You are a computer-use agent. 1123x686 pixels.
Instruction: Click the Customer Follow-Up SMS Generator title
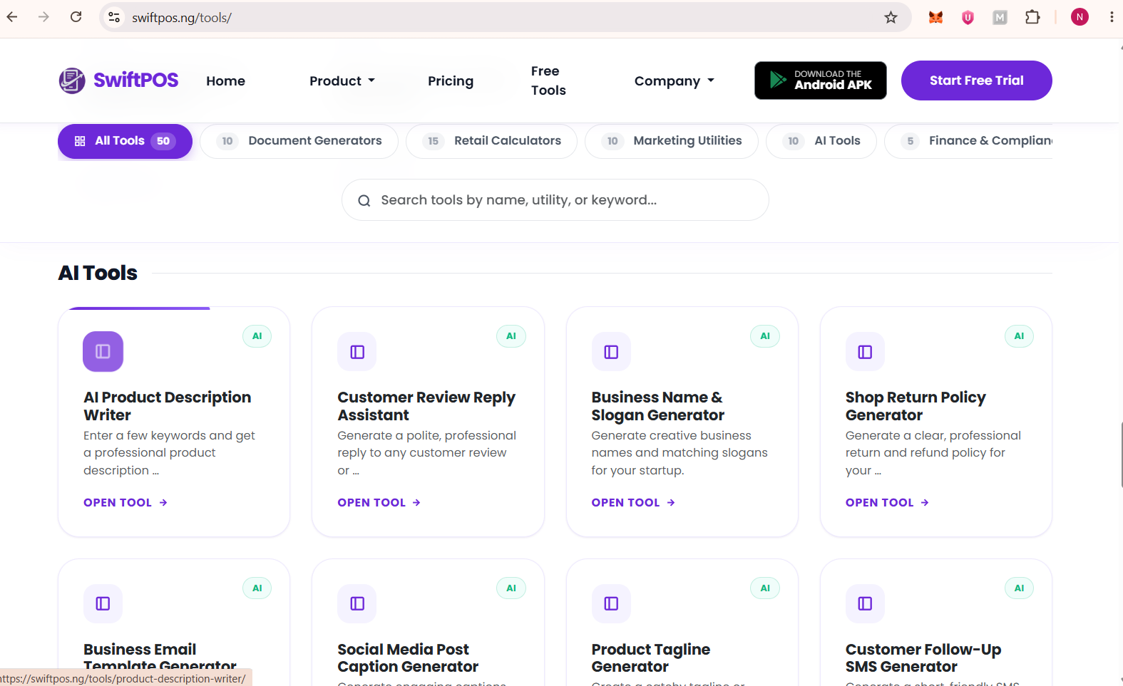[923, 658]
